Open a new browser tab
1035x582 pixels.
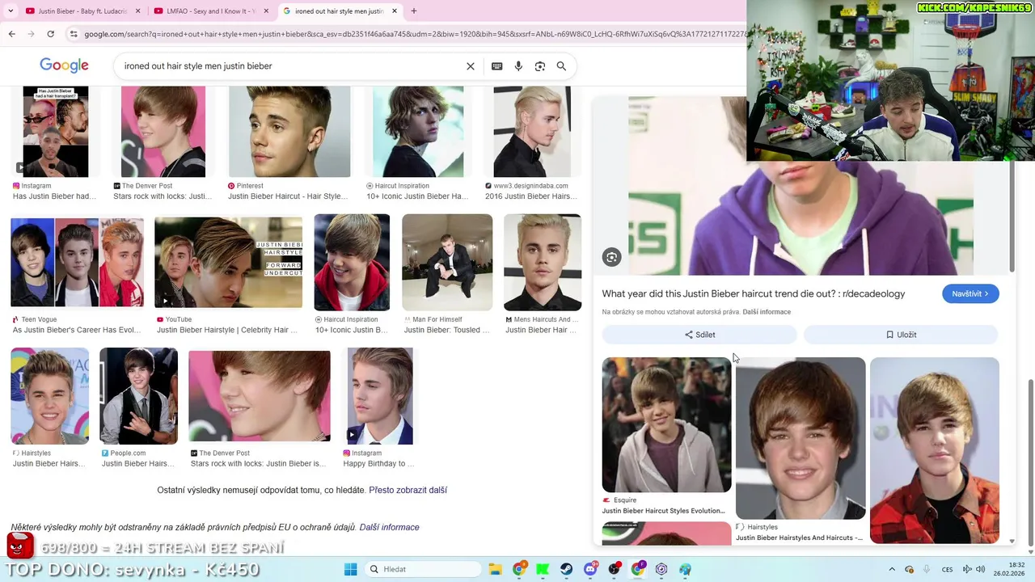414,11
